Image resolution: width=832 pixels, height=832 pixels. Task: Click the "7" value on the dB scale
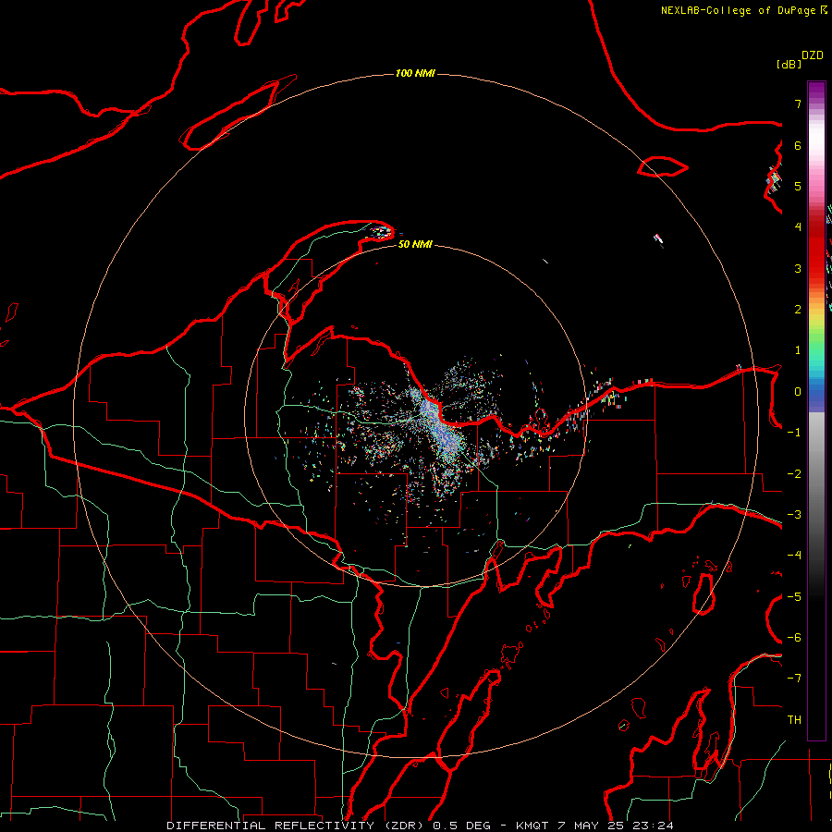pos(798,104)
